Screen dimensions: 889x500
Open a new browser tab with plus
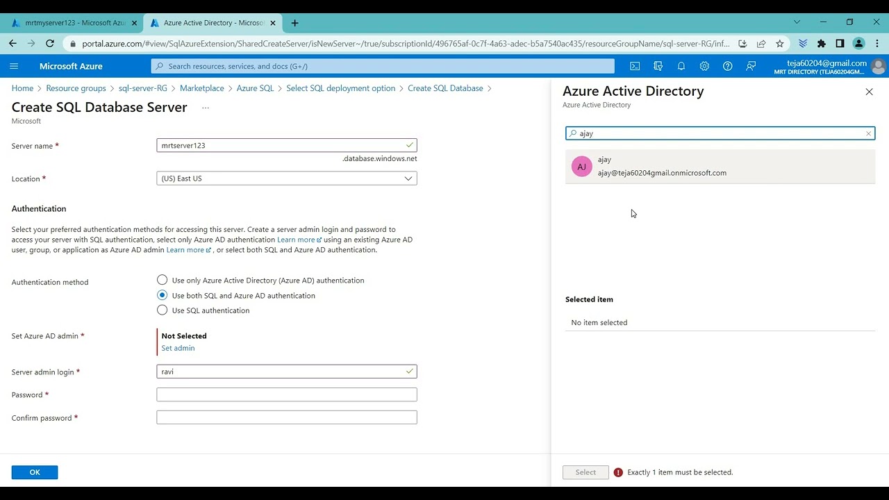[x=294, y=23]
